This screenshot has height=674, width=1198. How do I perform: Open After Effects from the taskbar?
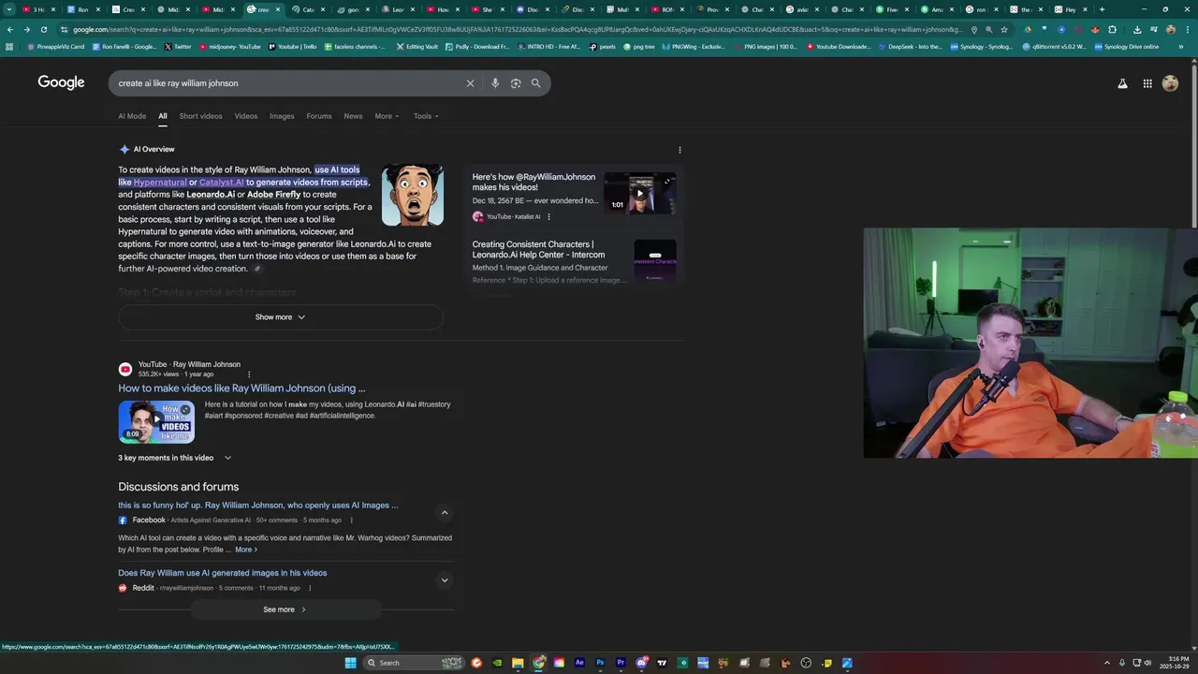(579, 663)
